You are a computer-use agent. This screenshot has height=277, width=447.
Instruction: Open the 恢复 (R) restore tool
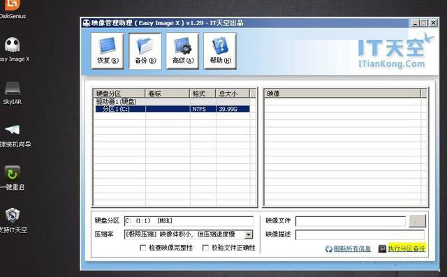click(107, 51)
